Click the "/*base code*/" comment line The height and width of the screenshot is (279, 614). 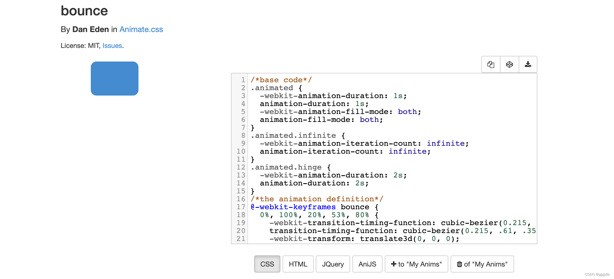click(281, 80)
